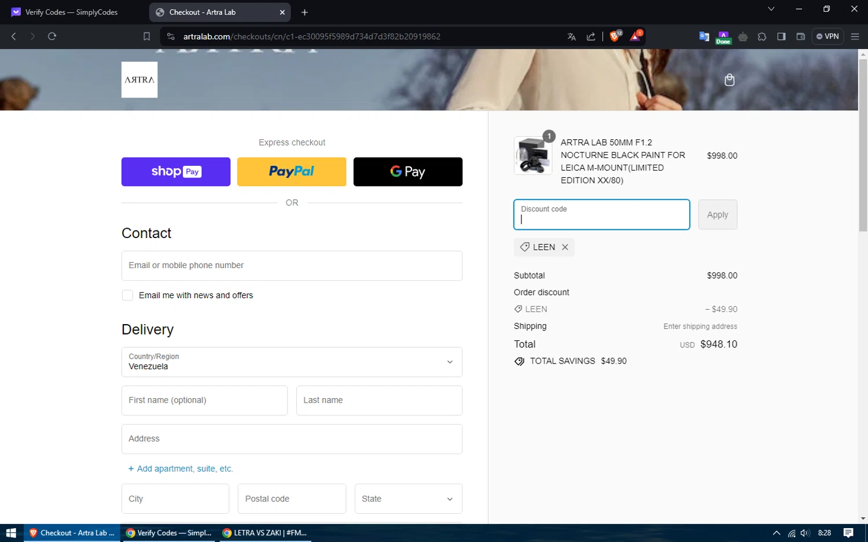This screenshot has height=542, width=868.
Task: Focus the First name field
Action: pos(204,400)
